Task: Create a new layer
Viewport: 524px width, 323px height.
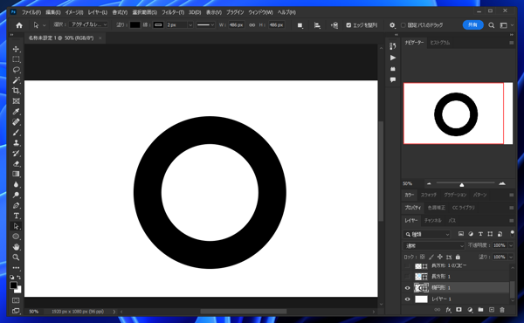Action: [x=491, y=310]
